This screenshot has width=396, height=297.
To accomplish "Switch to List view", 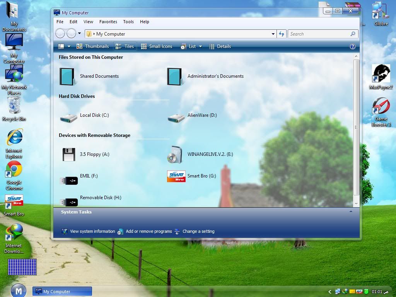I will coord(189,46).
